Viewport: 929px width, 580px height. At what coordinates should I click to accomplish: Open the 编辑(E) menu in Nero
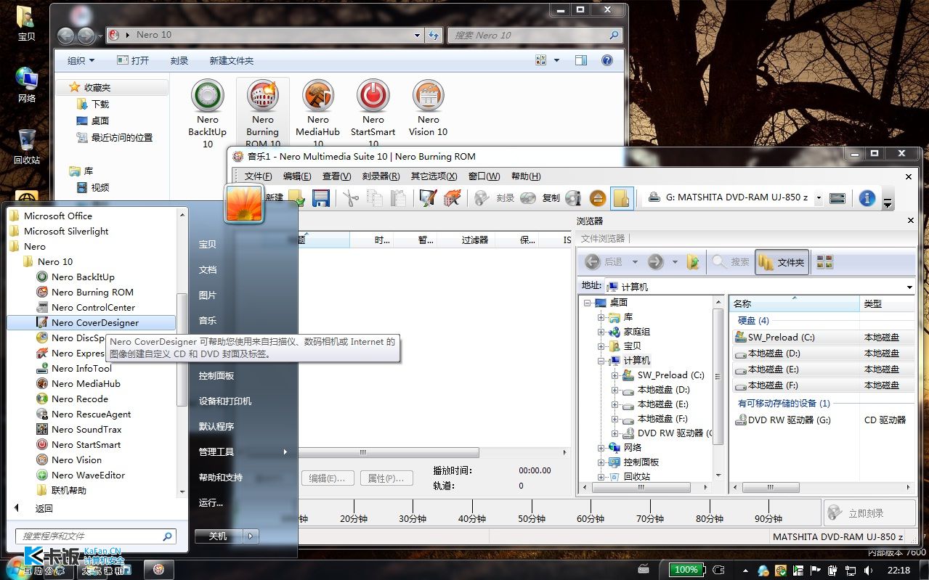tap(297, 176)
